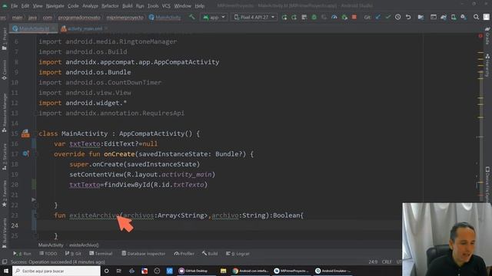The height and width of the screenshot is (276, 492).
Task: Switch to Chrome Android con interfaz taskbar item
Action: pos(251,271)
